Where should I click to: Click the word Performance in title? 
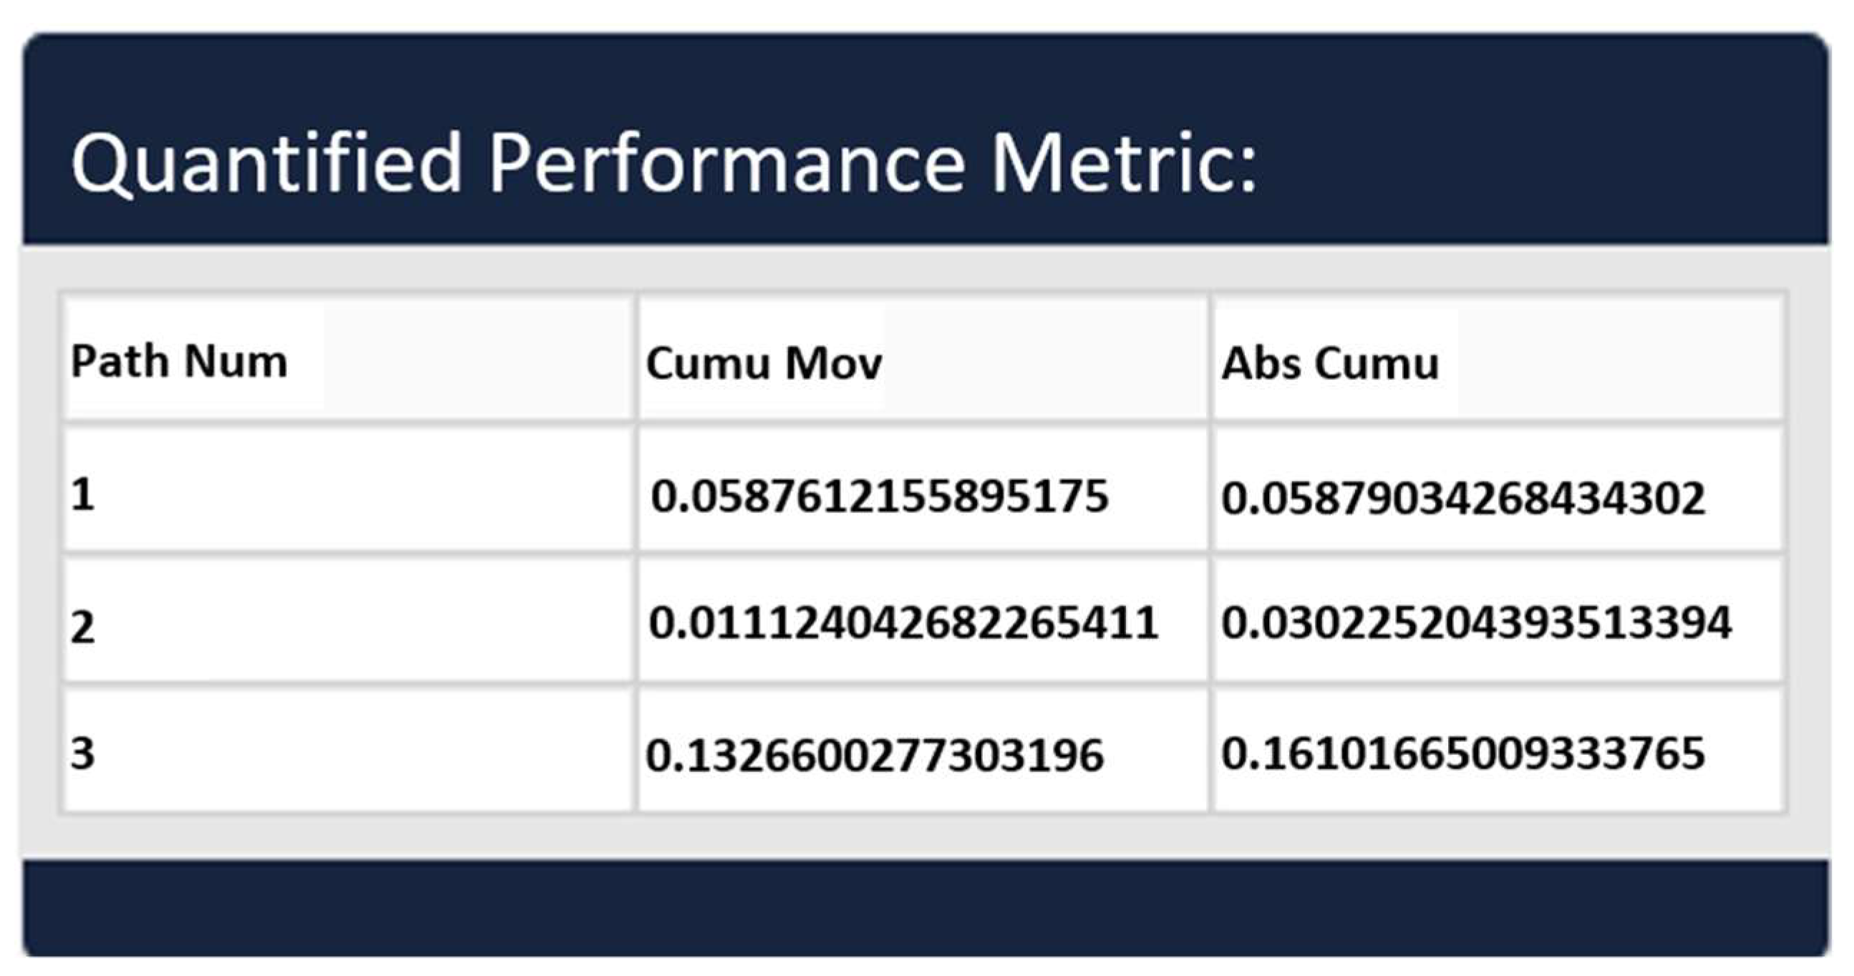[727, 164]
